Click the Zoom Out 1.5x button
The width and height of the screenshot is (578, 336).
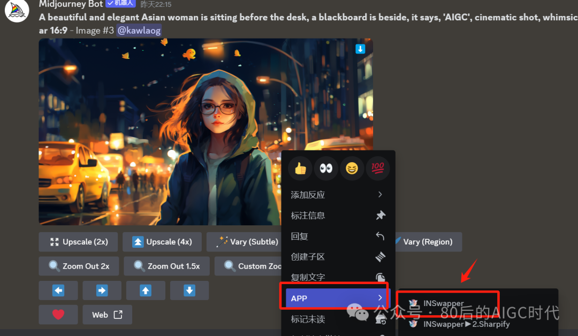coord(166,266)
